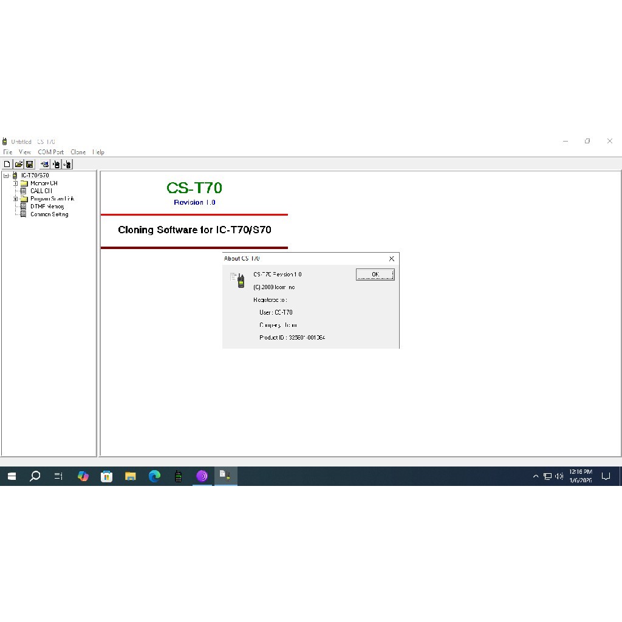Open the COM Port menu

click(x=50, y=152)
